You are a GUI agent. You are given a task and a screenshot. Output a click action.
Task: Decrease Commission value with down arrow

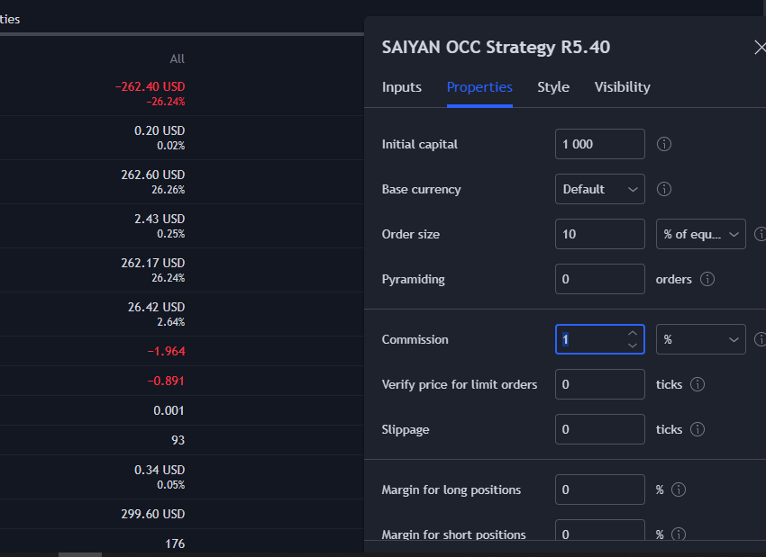click(633, 345)
